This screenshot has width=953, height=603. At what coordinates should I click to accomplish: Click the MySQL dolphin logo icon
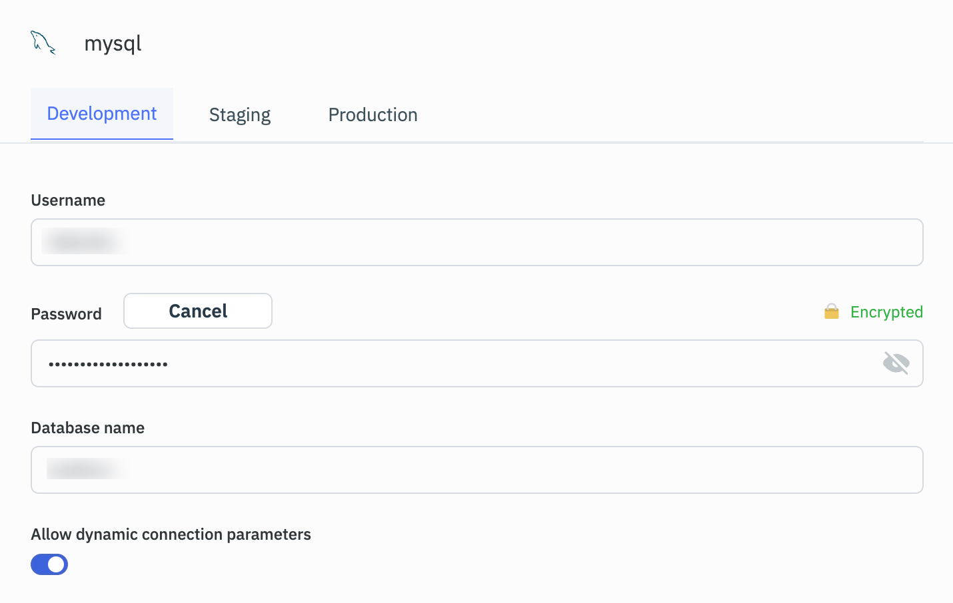(x=43, y=43)
